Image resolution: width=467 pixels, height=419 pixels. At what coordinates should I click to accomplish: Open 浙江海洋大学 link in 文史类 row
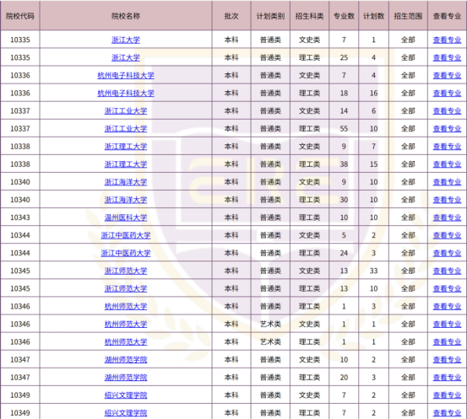(x=126, y=182)
